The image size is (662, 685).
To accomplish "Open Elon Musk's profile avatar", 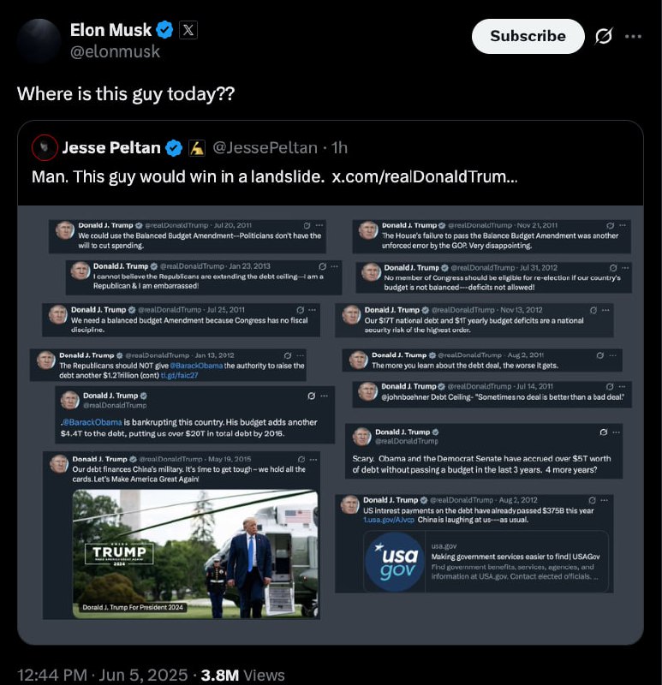I will point(39,40).
